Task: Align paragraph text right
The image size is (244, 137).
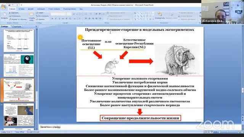Action: [93, 19]
